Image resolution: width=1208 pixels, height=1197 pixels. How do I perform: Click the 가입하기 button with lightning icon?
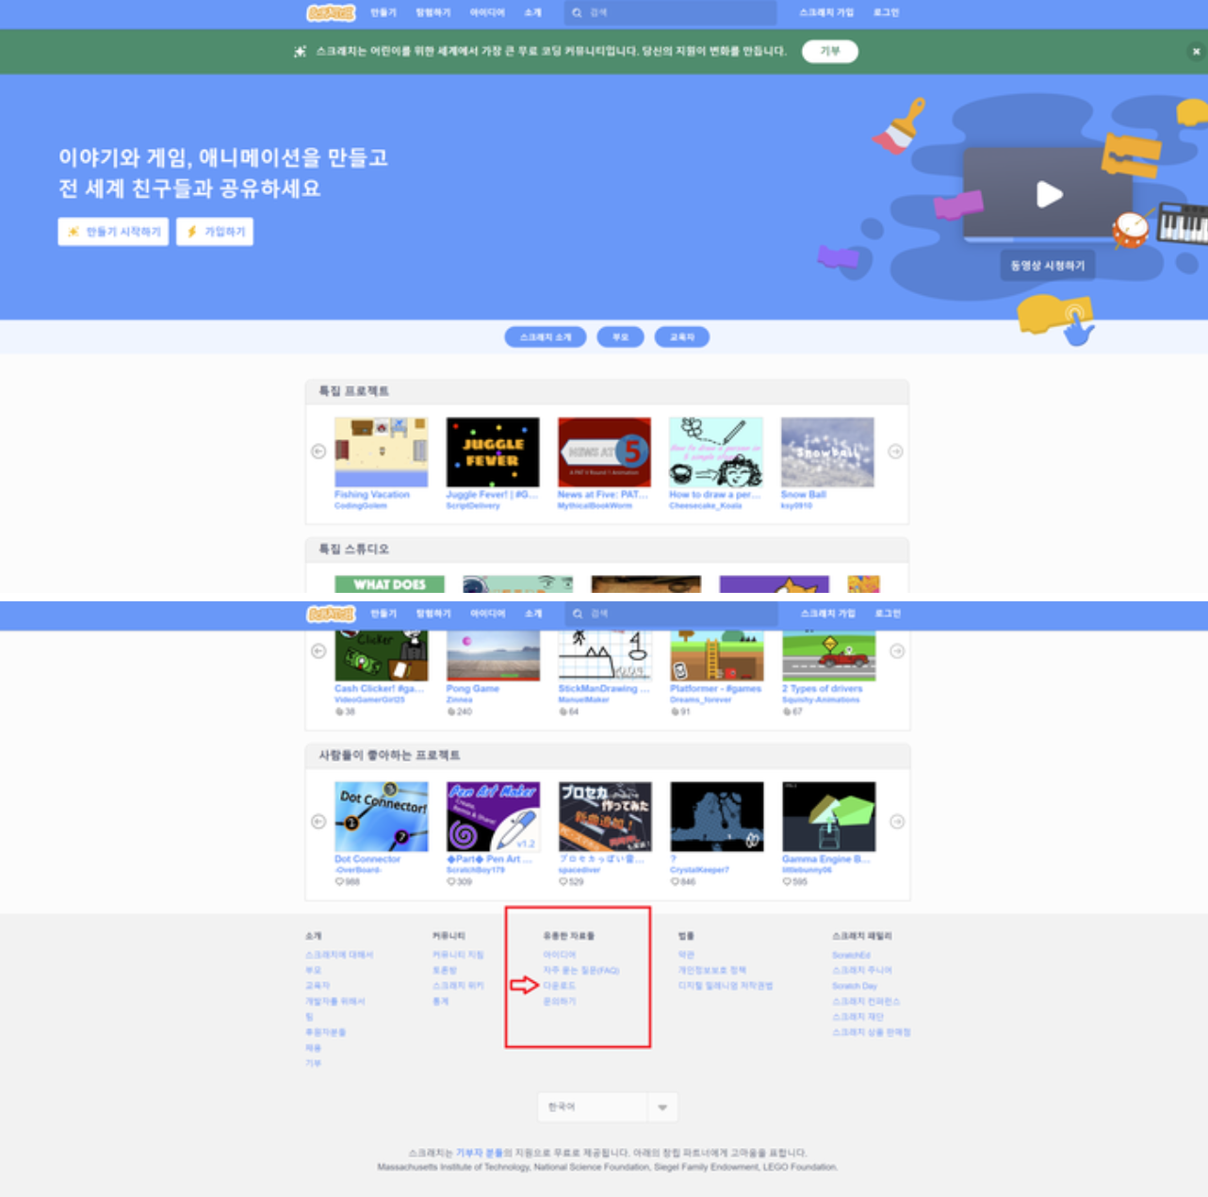click(215, 232)
